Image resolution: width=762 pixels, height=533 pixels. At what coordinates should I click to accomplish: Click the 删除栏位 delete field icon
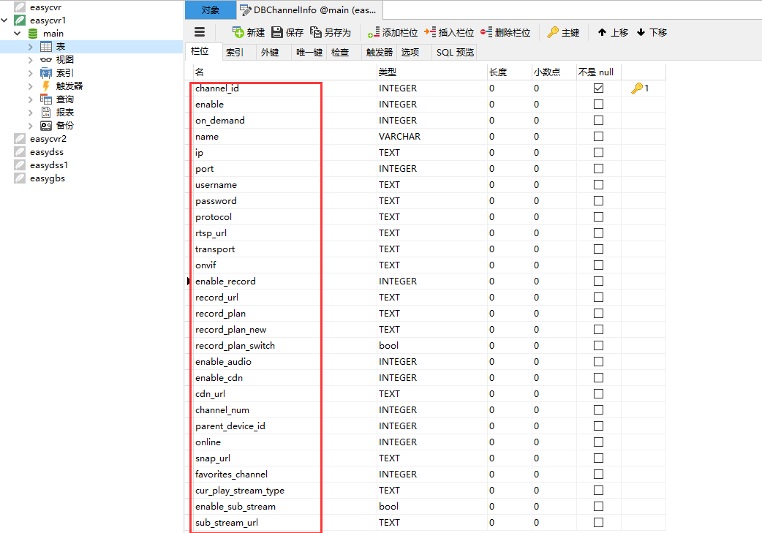tap(486, 33)
